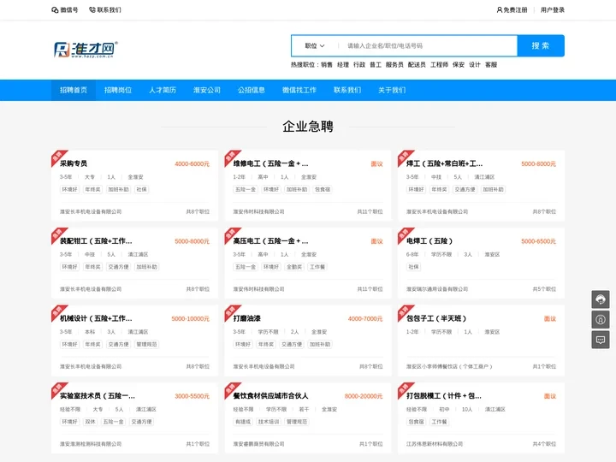Click hot search keyword 经理
Screen dimensions: 616x462
pyautogui.click(x=343, y=65)
